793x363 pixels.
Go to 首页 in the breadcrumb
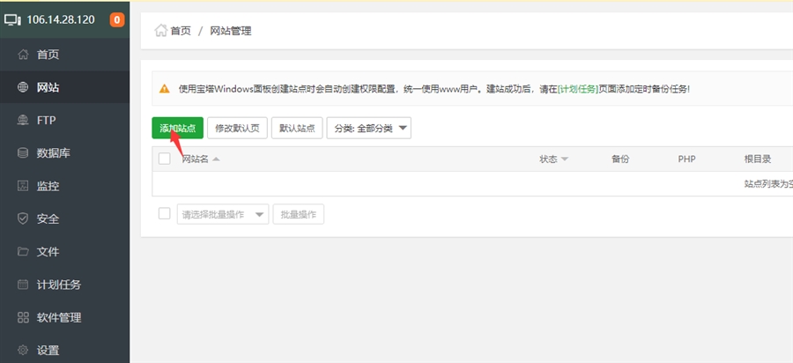point(180,31)
